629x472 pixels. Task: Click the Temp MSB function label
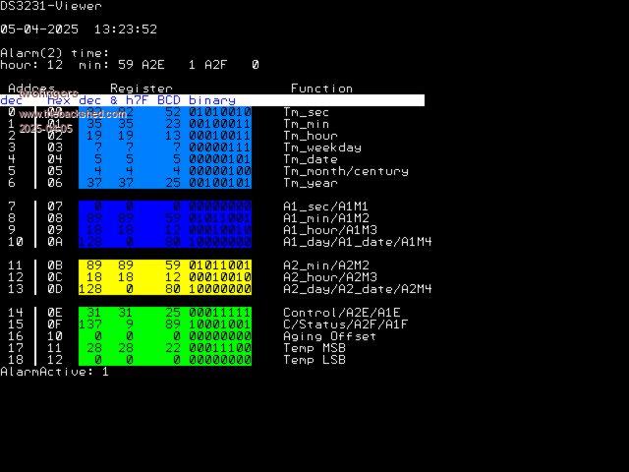click(x=314, y=348)
